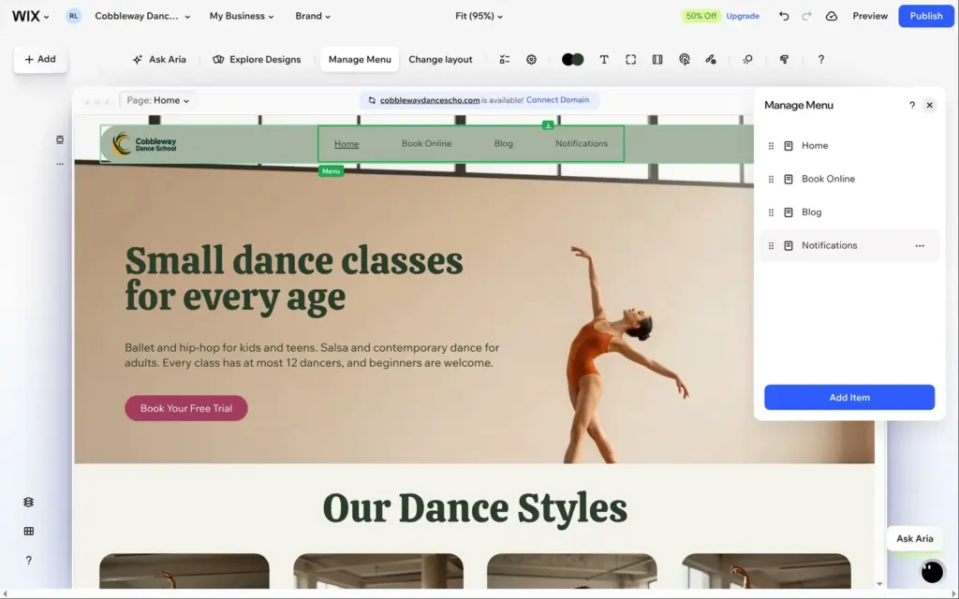Click the cloud save status icon
The width and height of the screenshot is (959, 599).
click(832, 16)
